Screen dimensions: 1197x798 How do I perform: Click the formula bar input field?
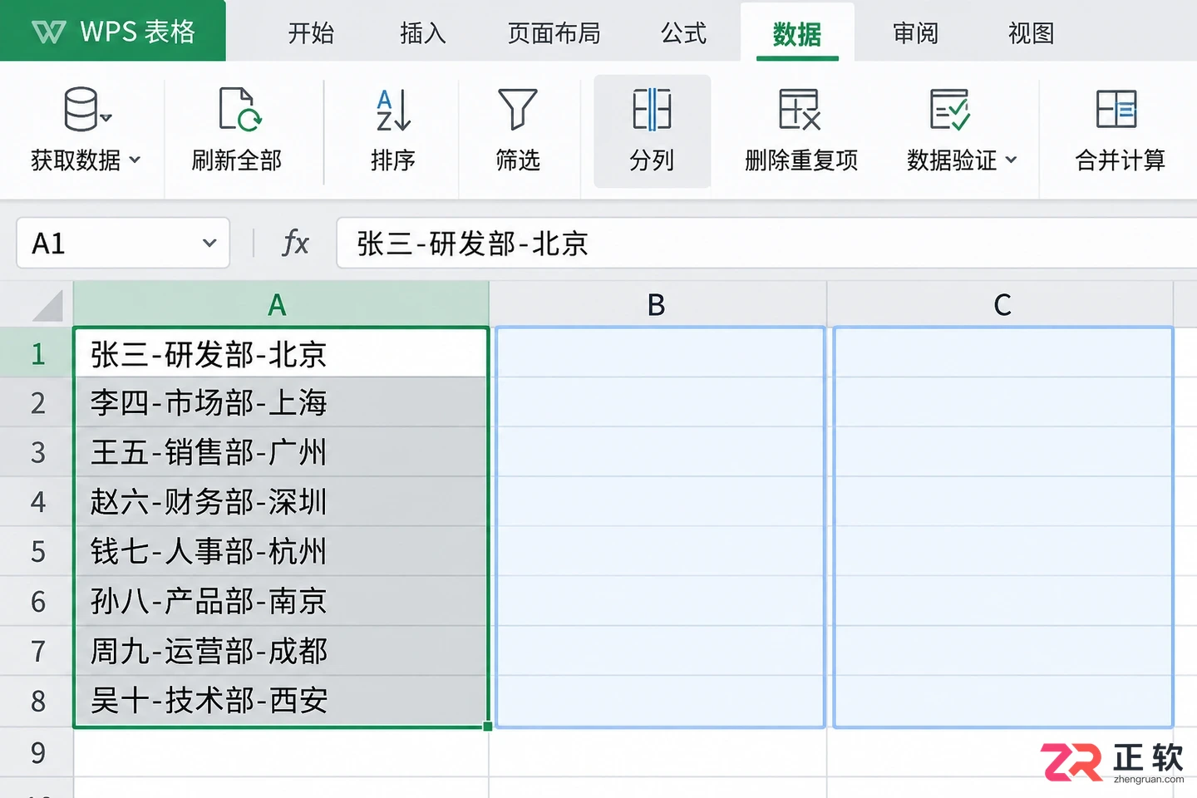[766, 244]
